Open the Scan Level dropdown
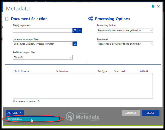Screen dimensions: 165x130 (x=125, y=44)
